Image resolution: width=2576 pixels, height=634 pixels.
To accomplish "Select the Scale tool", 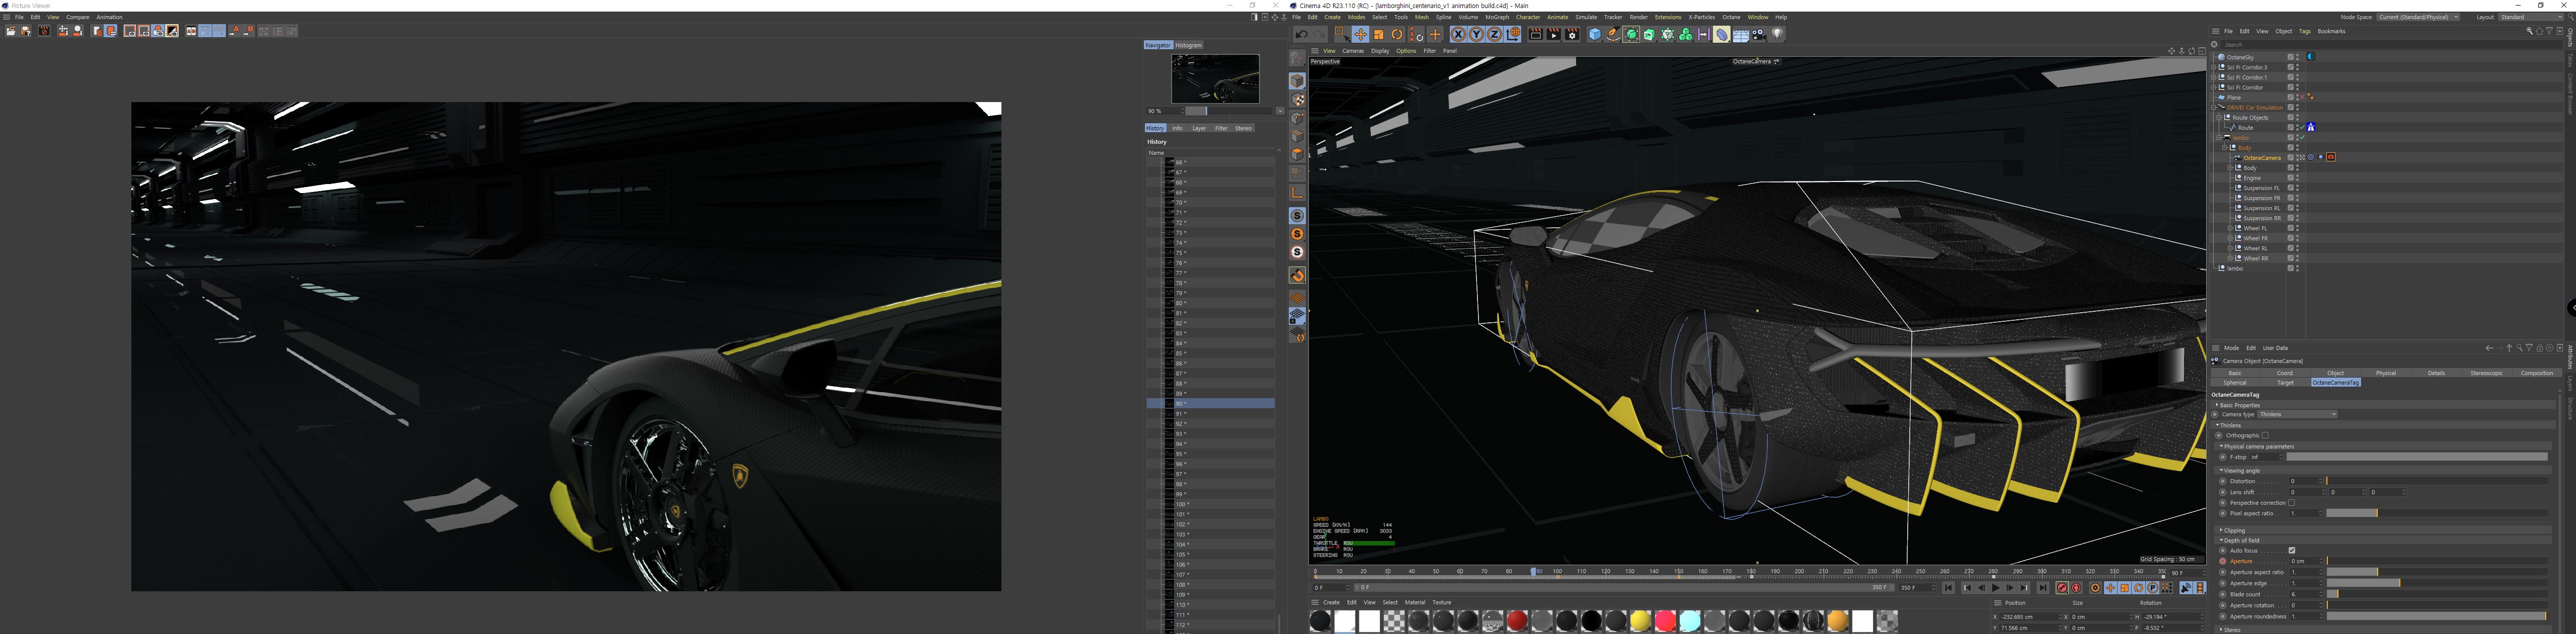I will coord(1379,34).
